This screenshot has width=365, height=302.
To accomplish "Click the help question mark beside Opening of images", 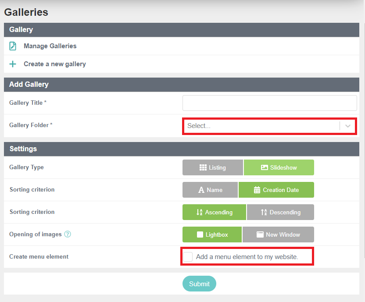I will (x=68, y=234).
